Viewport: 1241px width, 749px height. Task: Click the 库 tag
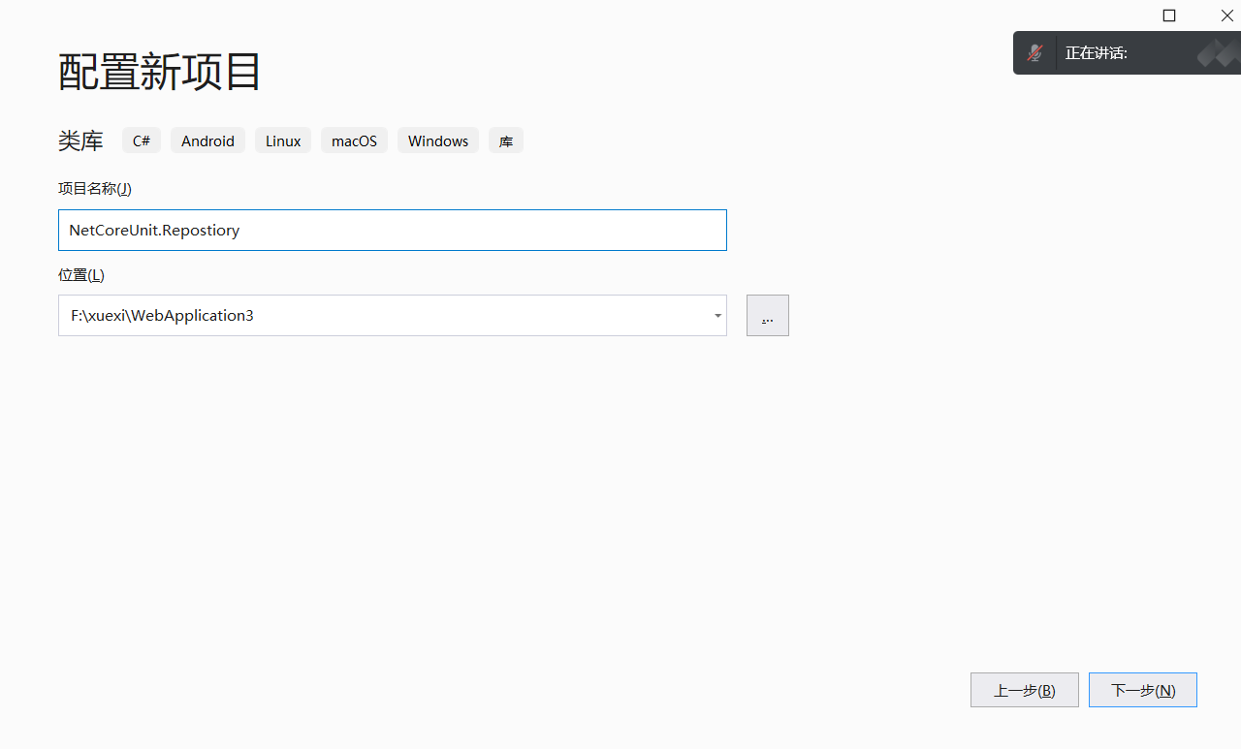coord(506,140)
